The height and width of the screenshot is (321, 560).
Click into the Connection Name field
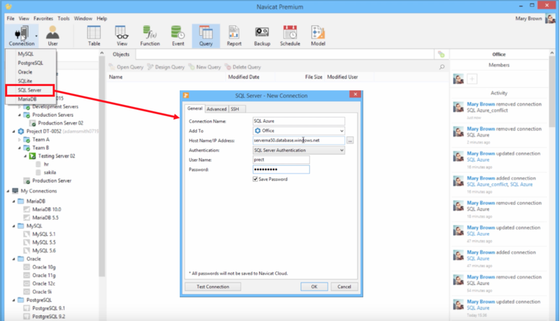click(299, 121)
